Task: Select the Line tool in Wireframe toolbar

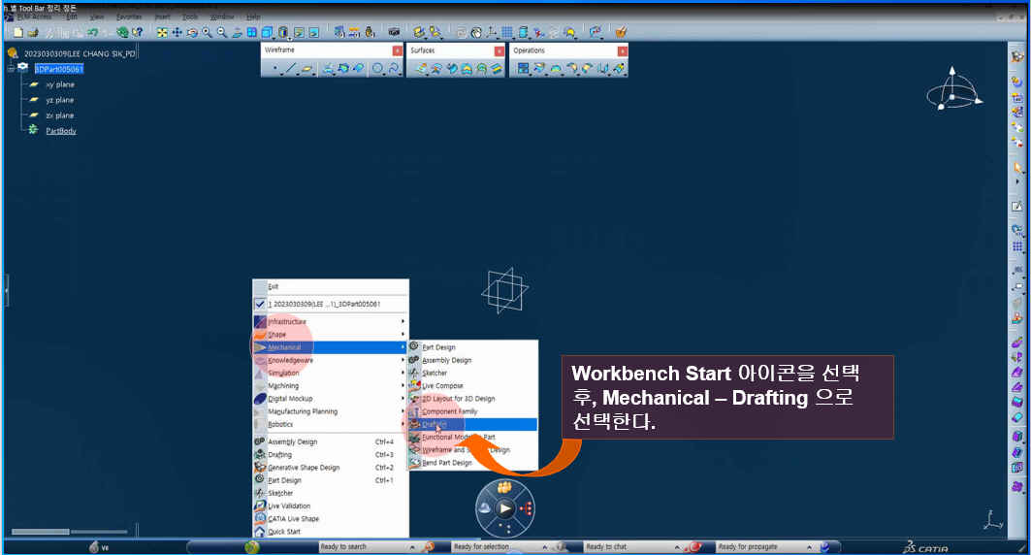Action: pos(291,68)
